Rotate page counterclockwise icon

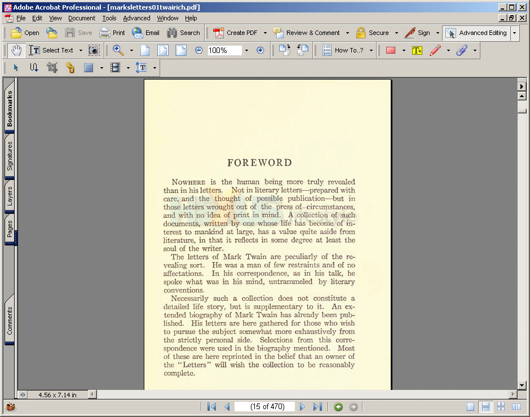click(x=303, y=50)
